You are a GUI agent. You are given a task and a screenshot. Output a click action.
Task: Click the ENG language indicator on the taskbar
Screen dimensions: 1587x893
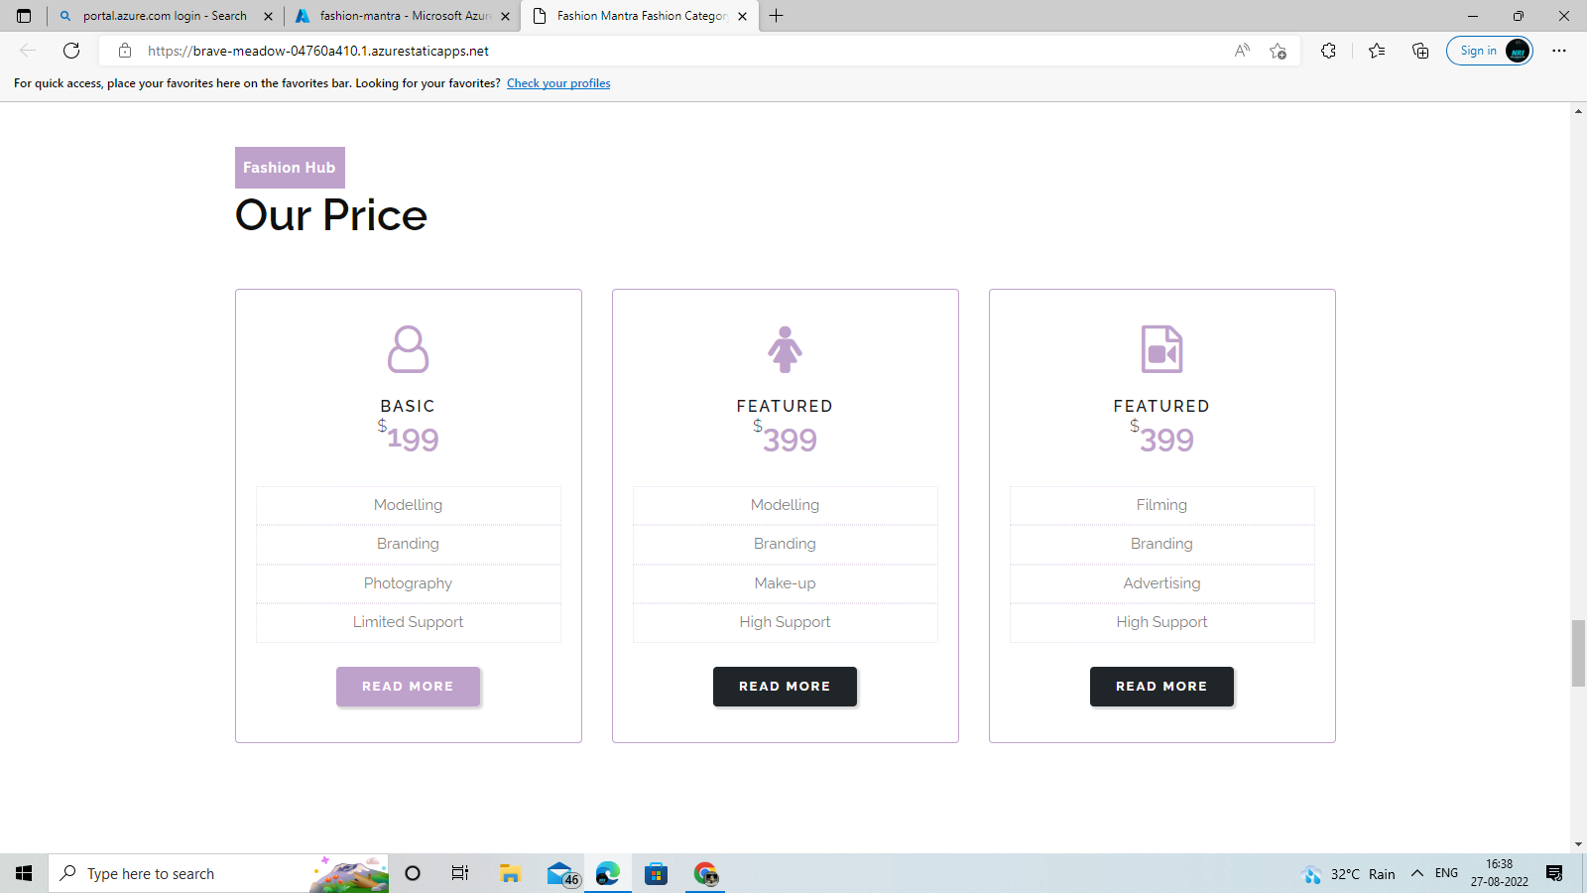click(x=1444, y=873)
